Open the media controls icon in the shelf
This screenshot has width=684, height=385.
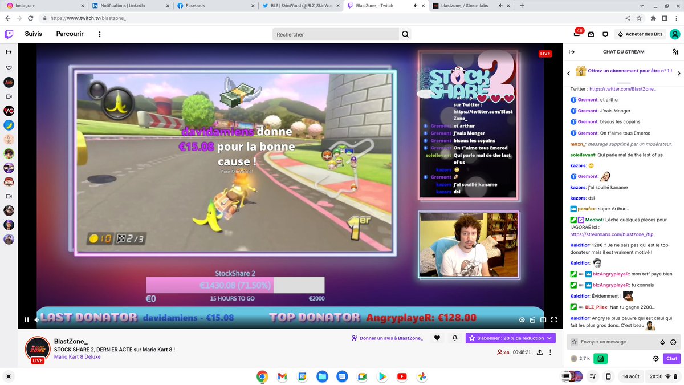coord(593,376)
